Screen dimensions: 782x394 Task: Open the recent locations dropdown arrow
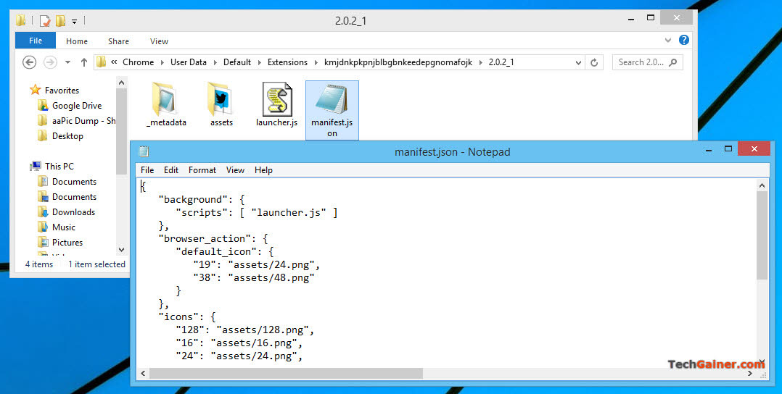click(68, 62)
